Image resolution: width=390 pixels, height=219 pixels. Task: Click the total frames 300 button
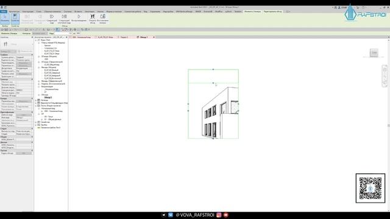tap(78, 33)
